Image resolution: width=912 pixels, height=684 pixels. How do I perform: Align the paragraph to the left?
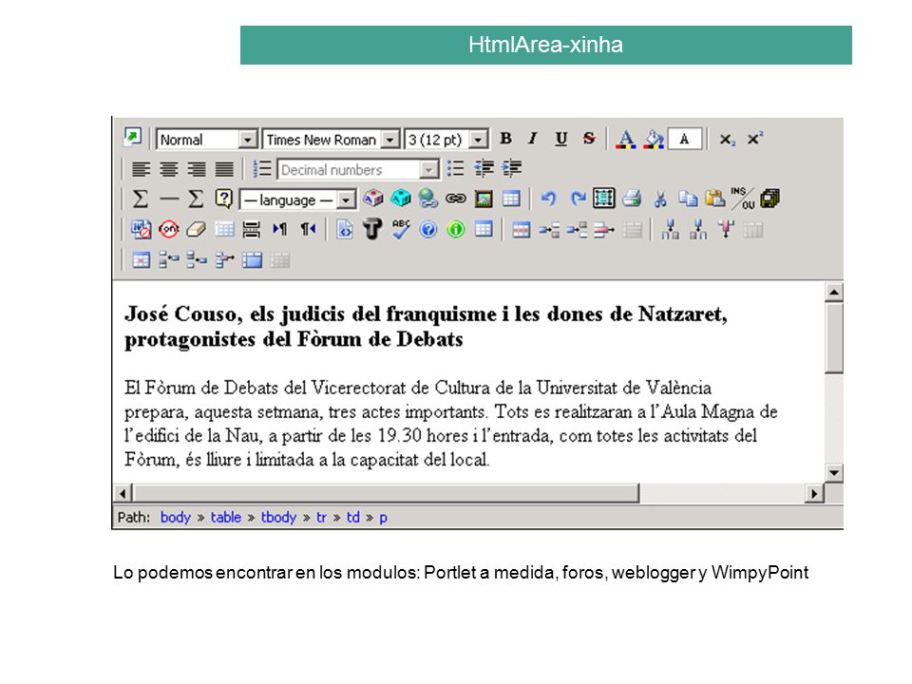[x=141, y=169]
